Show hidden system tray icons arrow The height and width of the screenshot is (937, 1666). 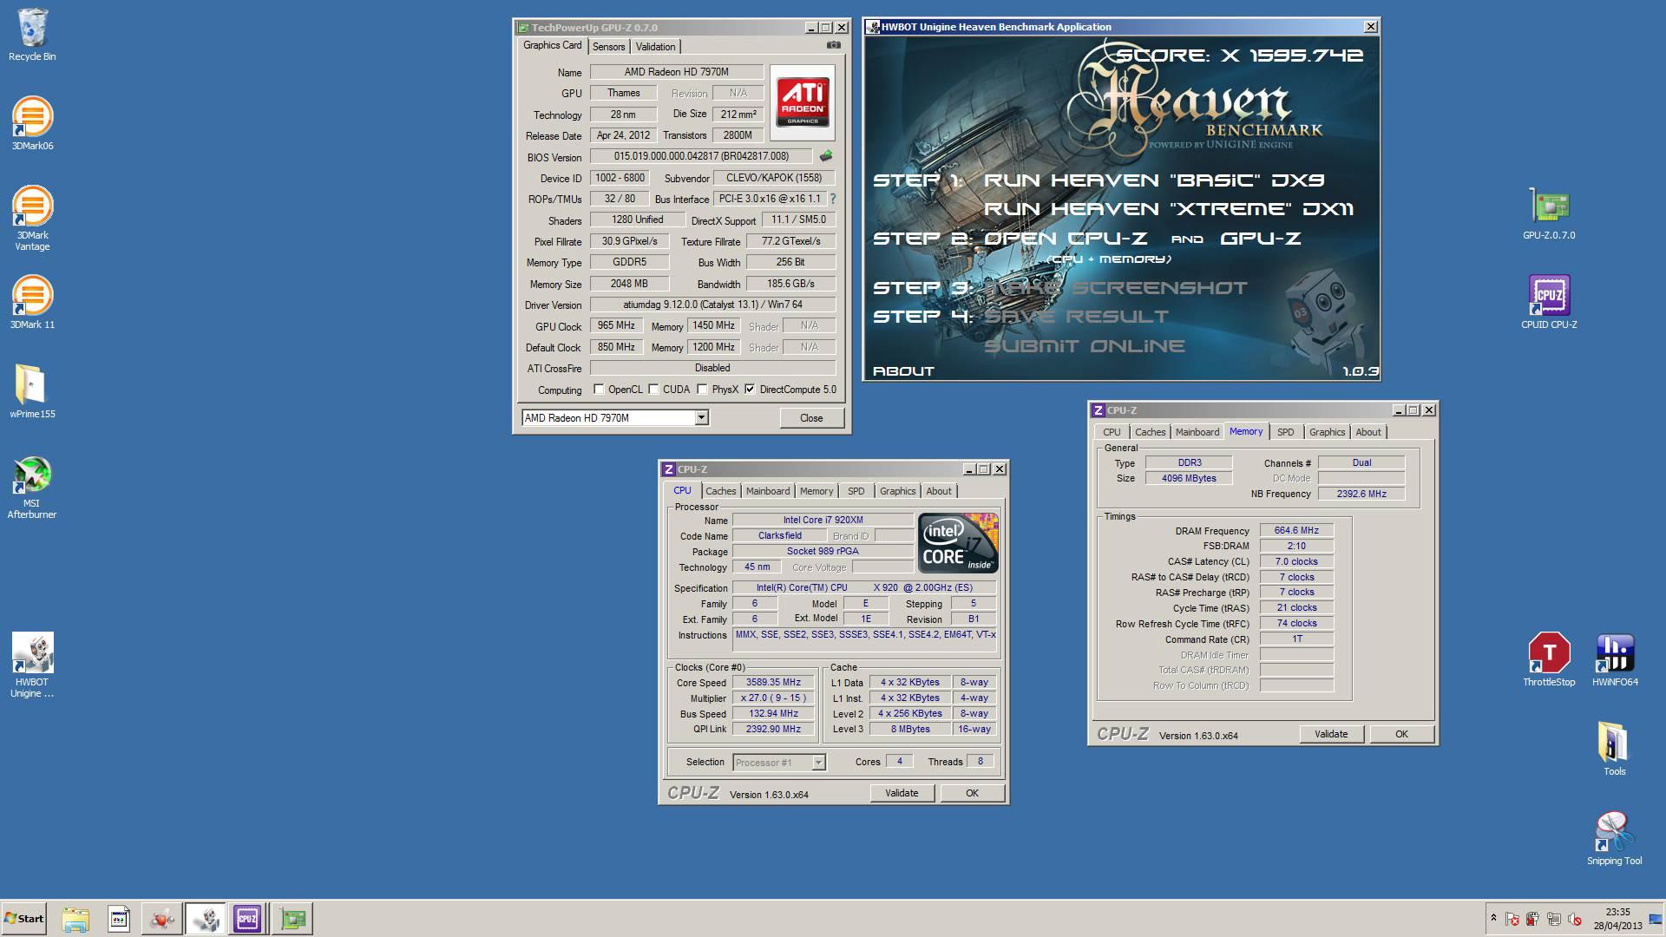[x=1493, y=918]
